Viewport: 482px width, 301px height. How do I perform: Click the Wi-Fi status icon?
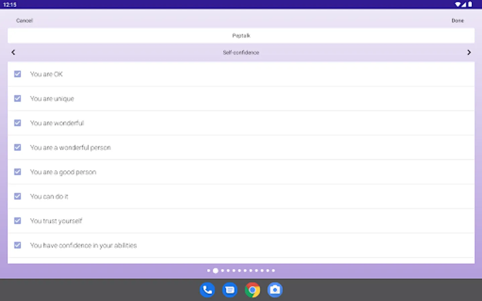click(x=458, y=4)
